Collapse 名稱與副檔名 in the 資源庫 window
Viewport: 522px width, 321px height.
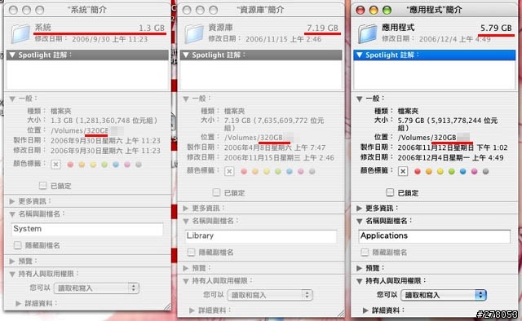[x=186, y=222]
